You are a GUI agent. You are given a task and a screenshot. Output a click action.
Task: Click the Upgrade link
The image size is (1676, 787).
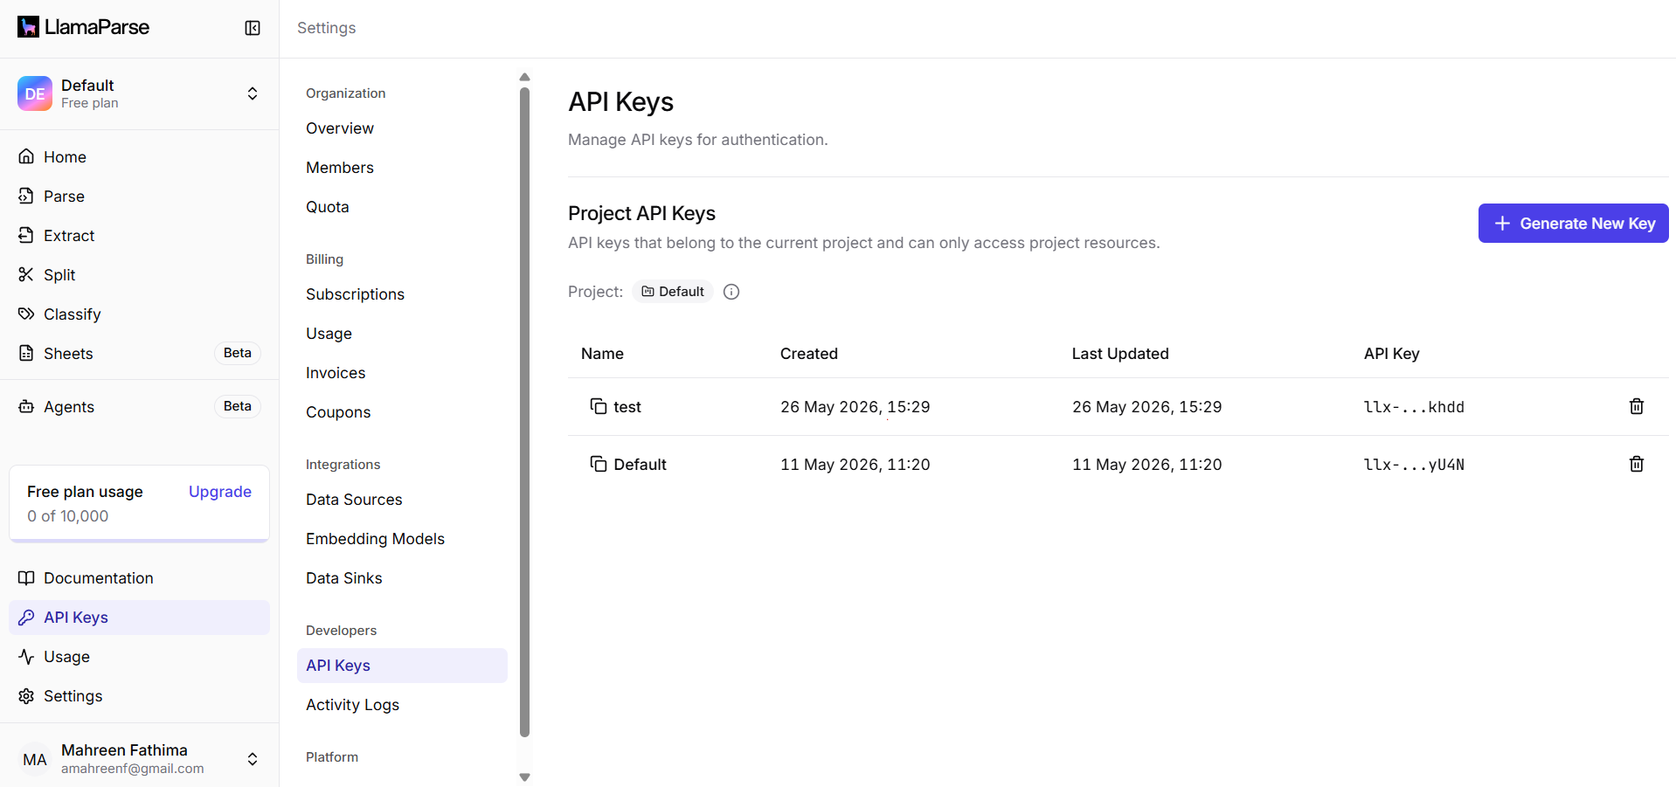tap(220, 492)
